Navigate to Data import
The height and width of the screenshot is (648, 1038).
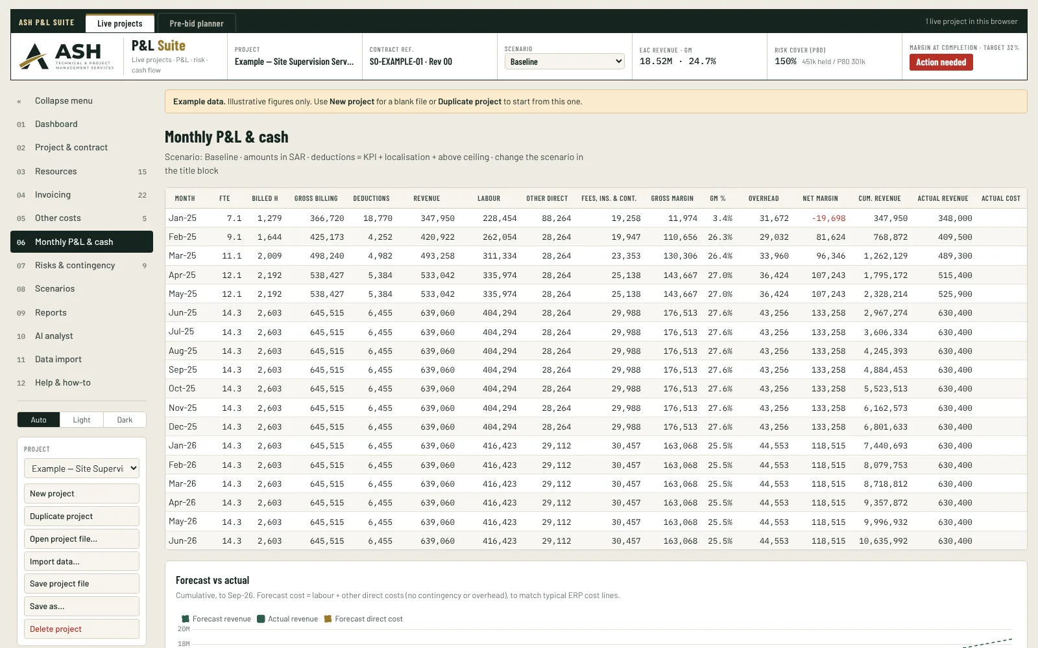coord(82,360)
